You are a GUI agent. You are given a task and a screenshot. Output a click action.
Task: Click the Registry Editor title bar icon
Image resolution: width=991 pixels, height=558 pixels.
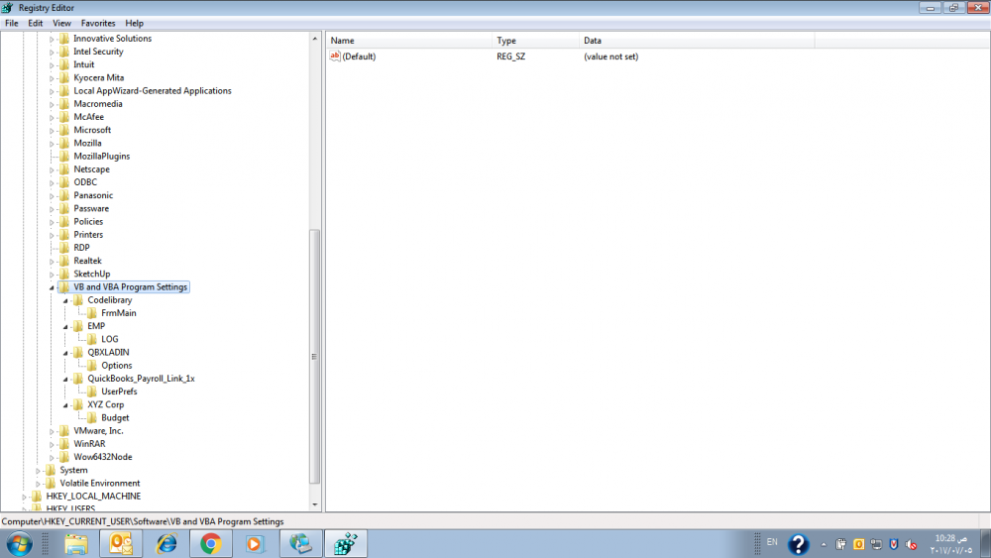[x=7, y=8]
